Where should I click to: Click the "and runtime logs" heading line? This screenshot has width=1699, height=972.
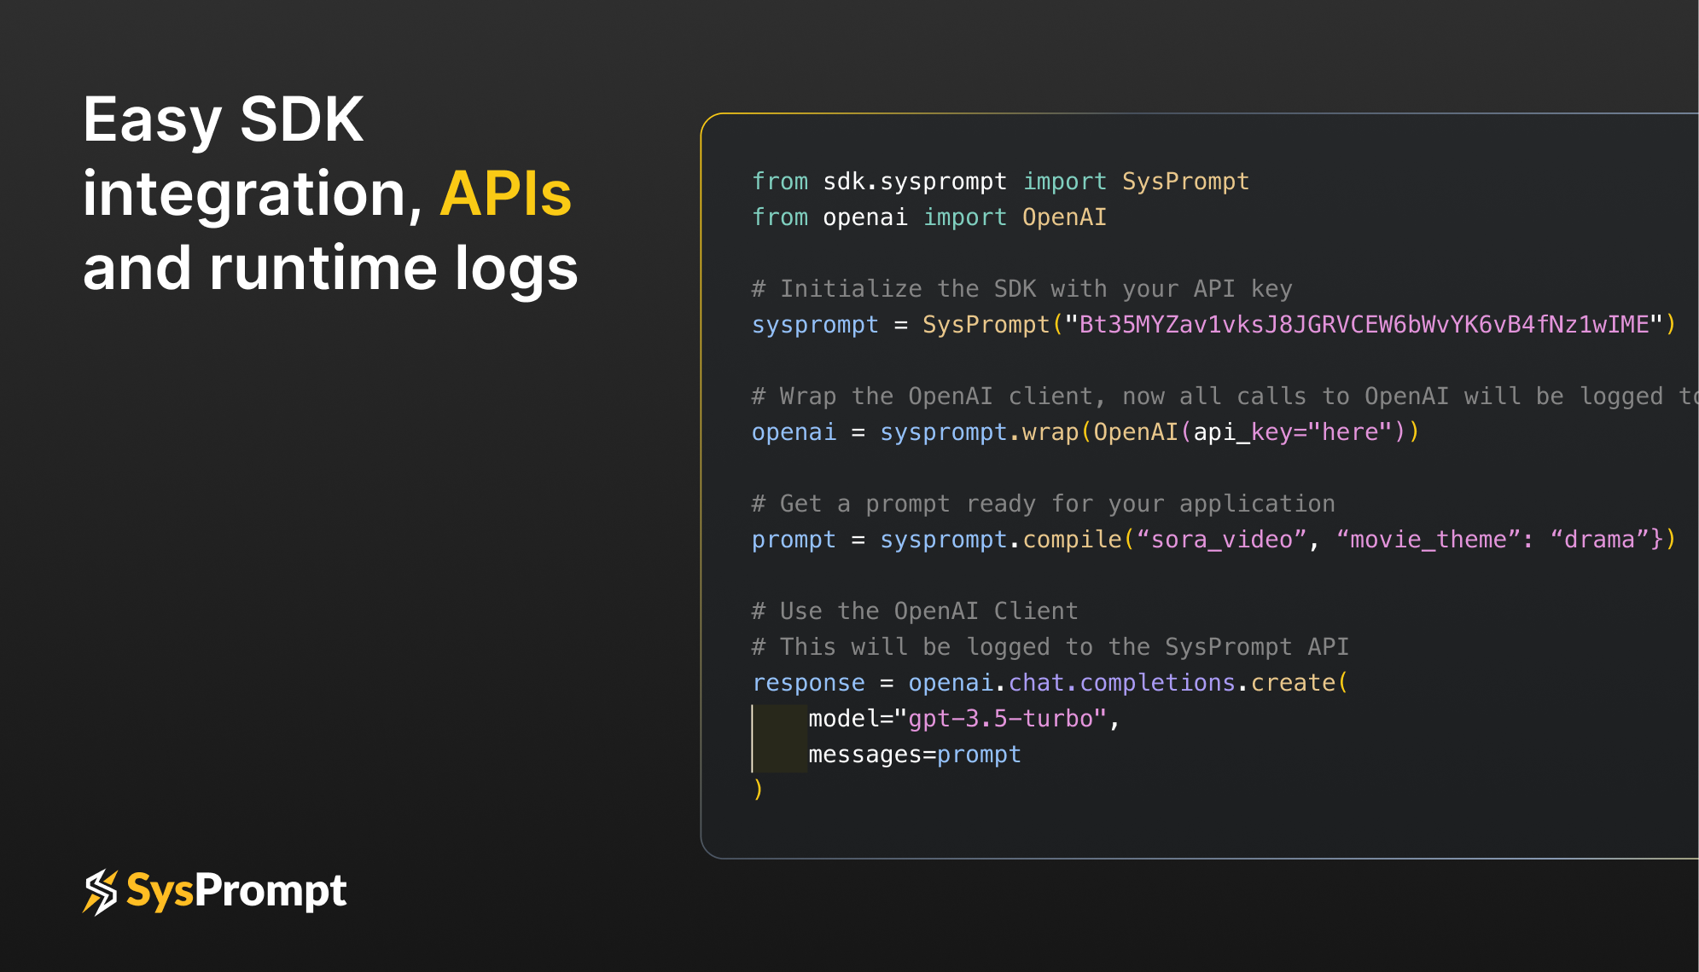coord(330,269)
